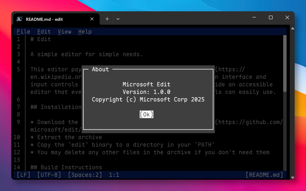This screenshot has height=191, width=306.
Task: Click the [LF] line ending indicator
Action: 24,175
